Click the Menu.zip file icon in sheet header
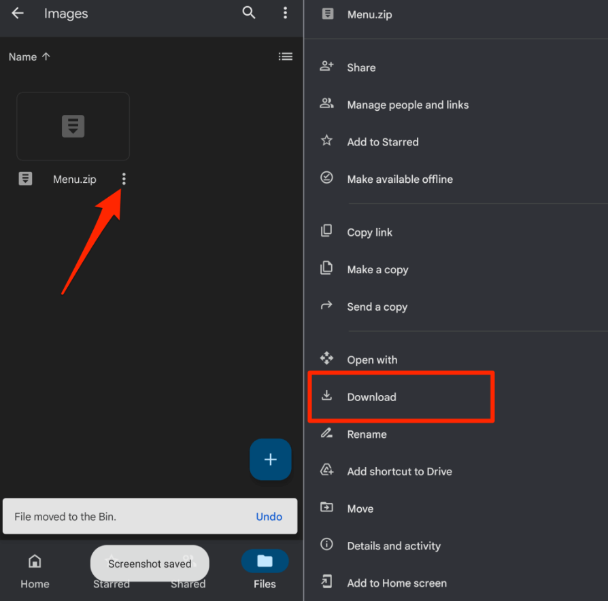Image resolution: width=608 pixels, height=601 pixels. (328, 14)
